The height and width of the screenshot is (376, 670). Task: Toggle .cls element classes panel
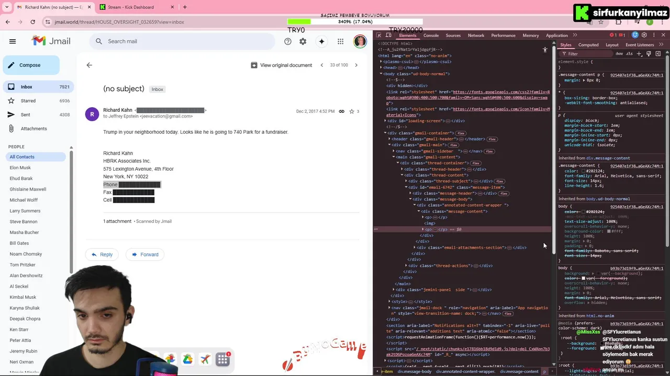point(630,54)
